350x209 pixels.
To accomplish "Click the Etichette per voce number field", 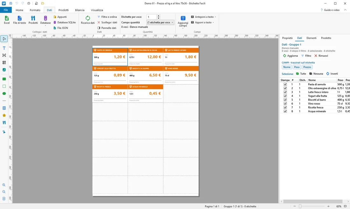I will tap(152, 17).
